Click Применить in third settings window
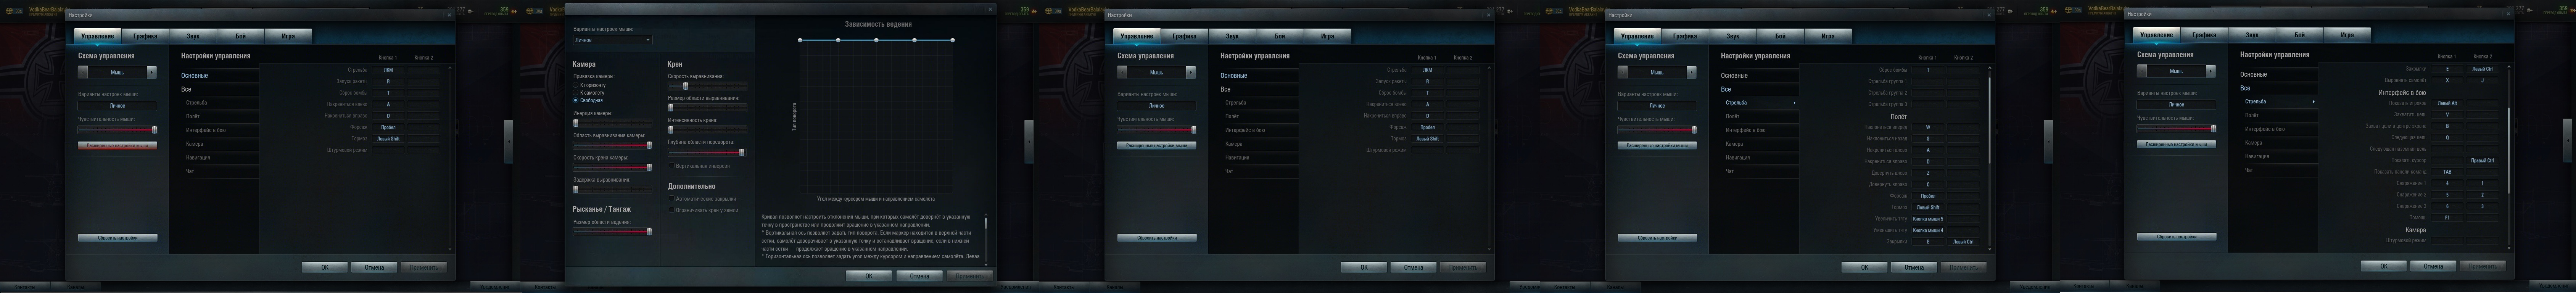This screenshot has height=293, width=2576. tap(1463, 267)
